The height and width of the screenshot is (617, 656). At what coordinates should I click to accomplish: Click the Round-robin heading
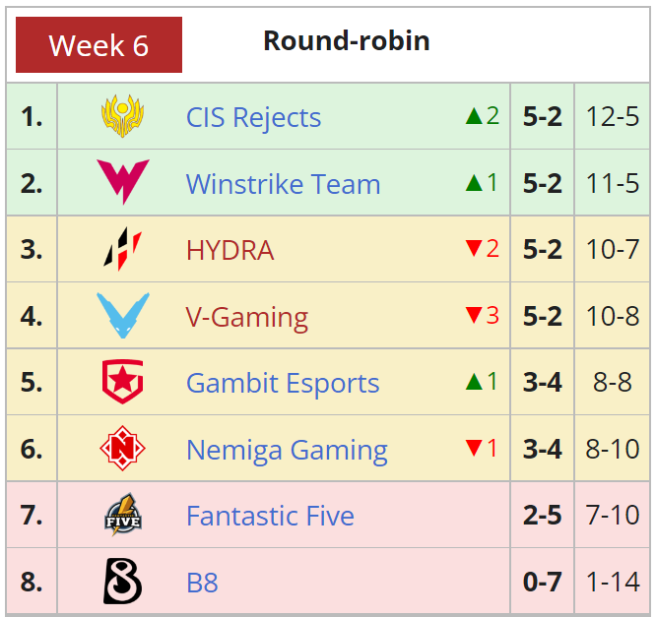(x=347, y=40)
